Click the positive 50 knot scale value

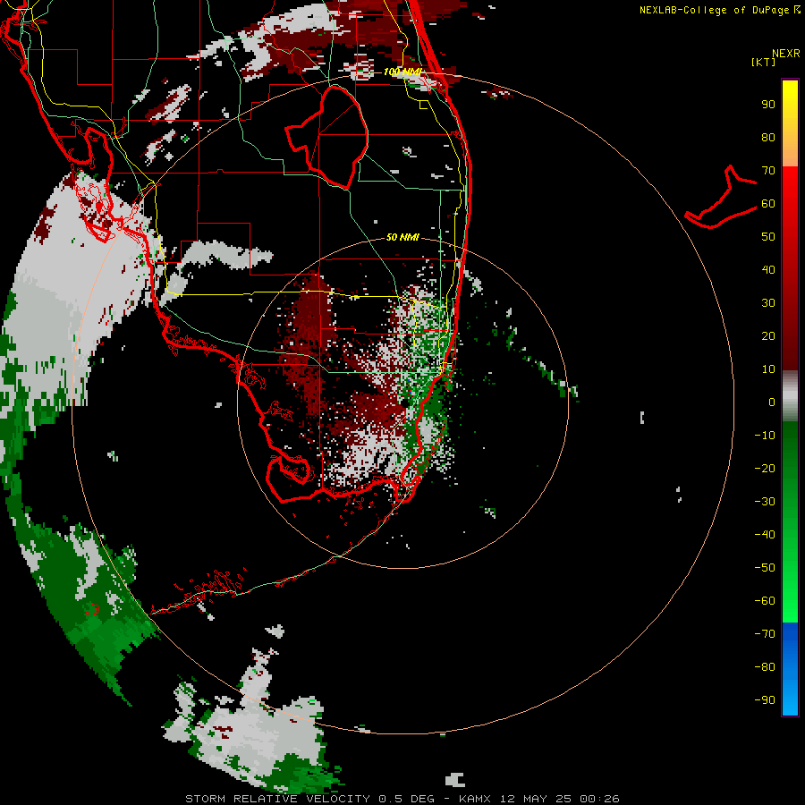[x=768, y=237]
